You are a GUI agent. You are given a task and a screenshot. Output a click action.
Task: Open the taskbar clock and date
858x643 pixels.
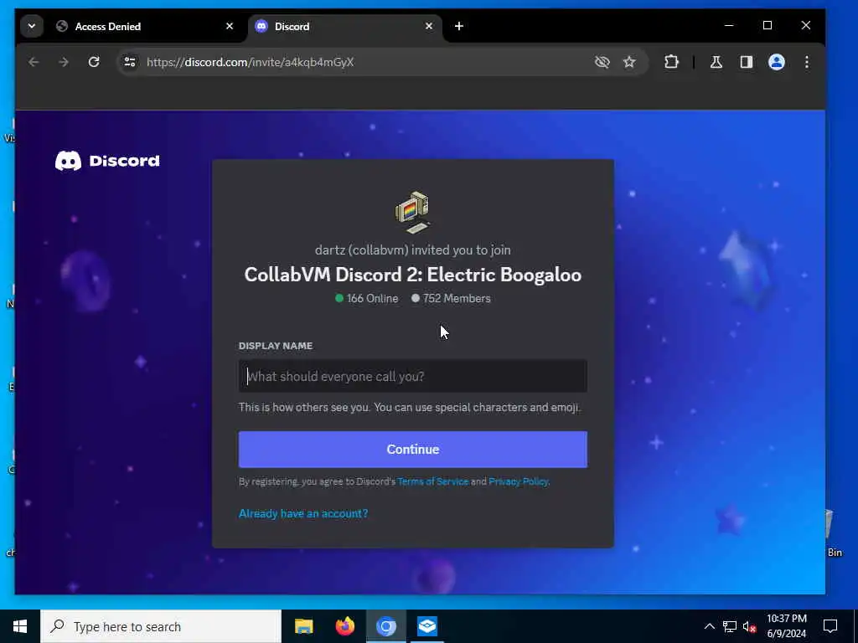coord(786,626)
